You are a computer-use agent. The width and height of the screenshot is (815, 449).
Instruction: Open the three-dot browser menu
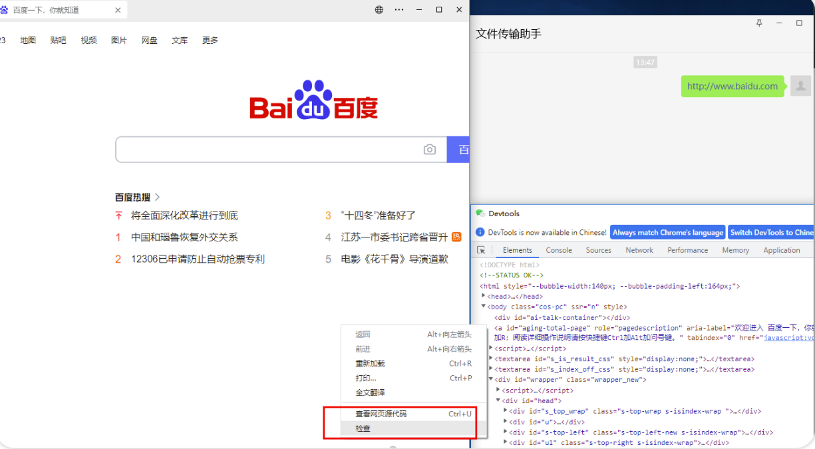coord(399,10)
